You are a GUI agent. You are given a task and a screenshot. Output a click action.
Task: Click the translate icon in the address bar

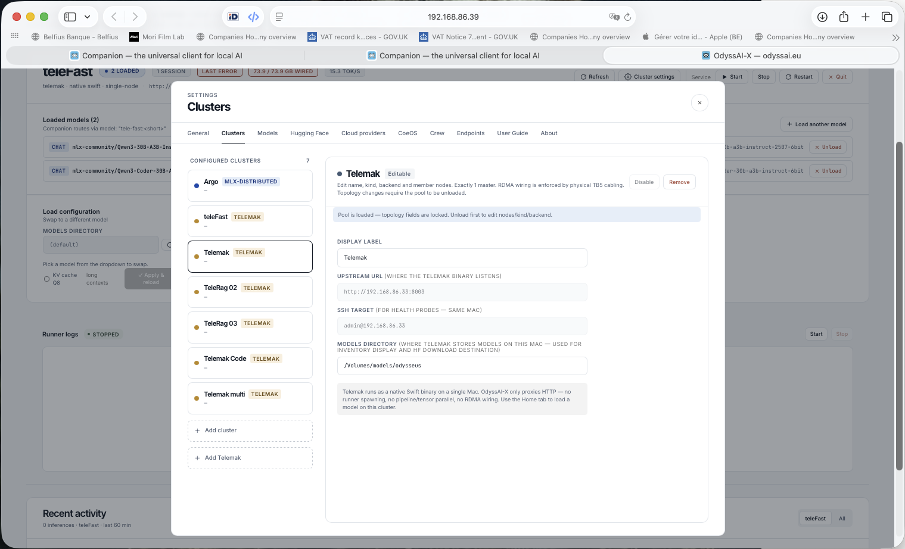[x=614, y=17]
